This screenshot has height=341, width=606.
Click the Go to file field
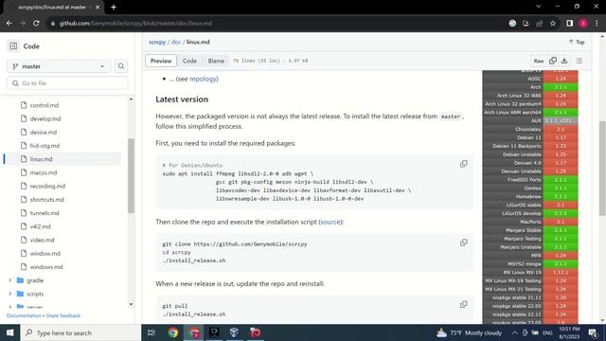point(67,83)
